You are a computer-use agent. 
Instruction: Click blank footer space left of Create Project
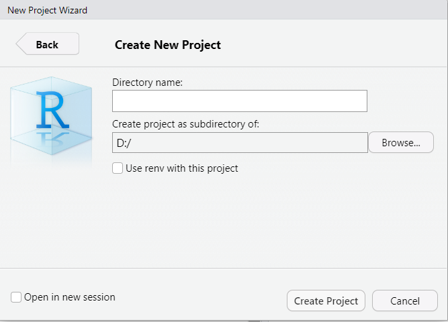(x=201, y=299)
